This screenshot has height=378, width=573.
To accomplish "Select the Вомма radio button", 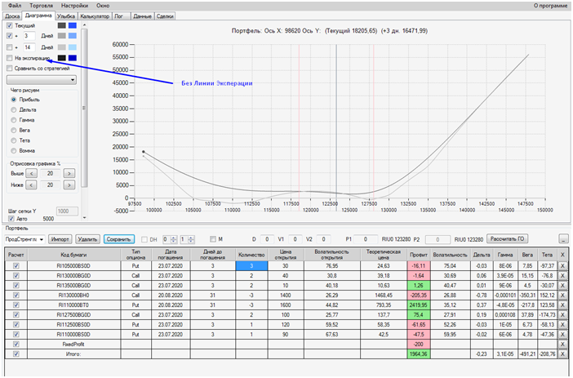I will tap(14, 150).
